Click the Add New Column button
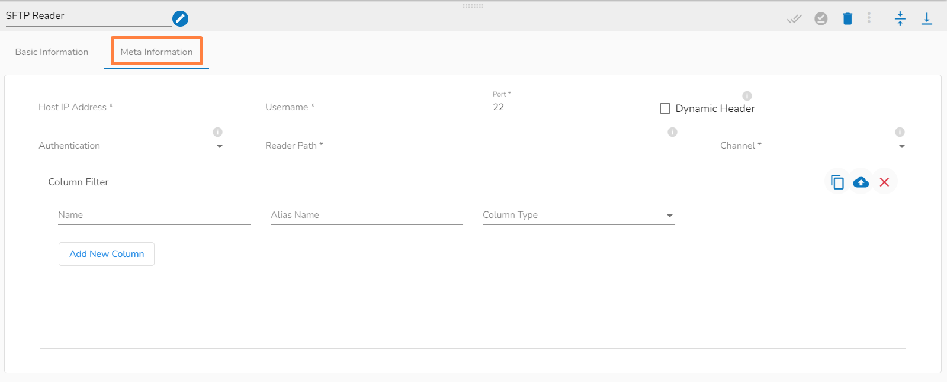 click(107, 254)
